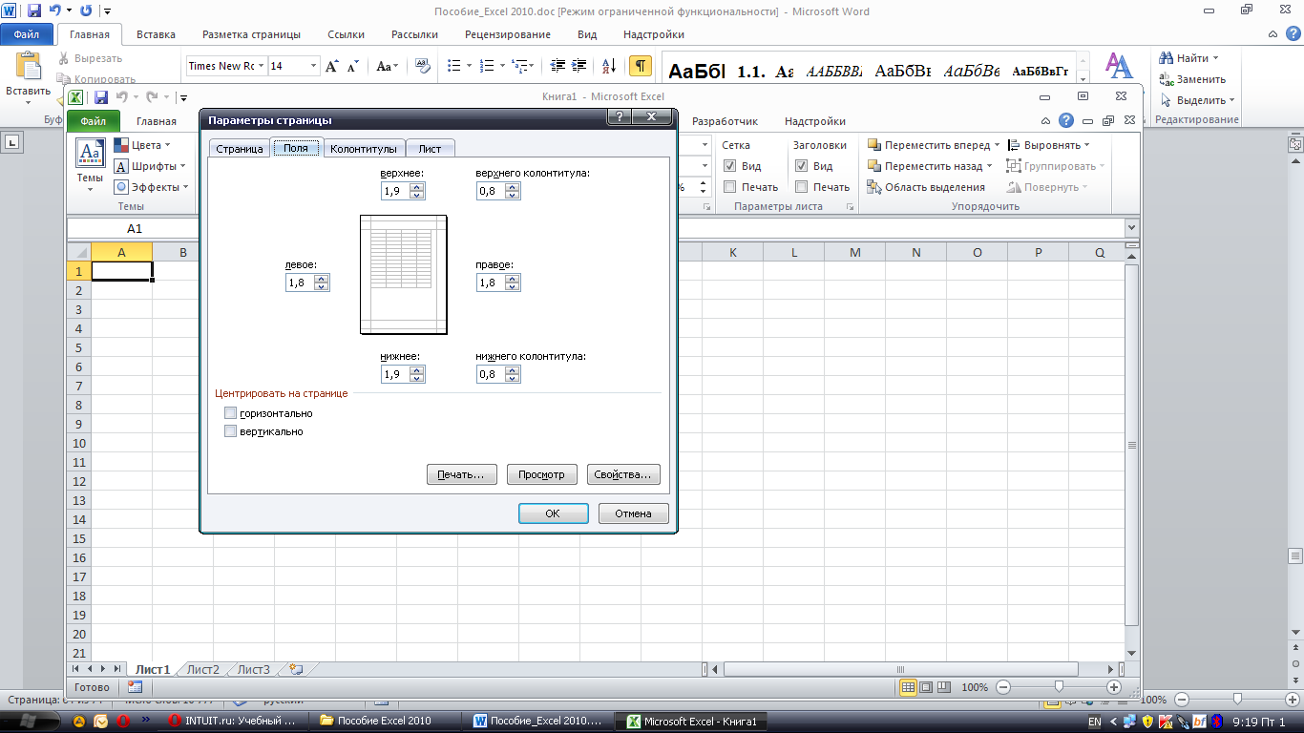The image size is (1304, 733).
Task: Enable the горизонтально centering checkbox
Action: pos(230,413)
